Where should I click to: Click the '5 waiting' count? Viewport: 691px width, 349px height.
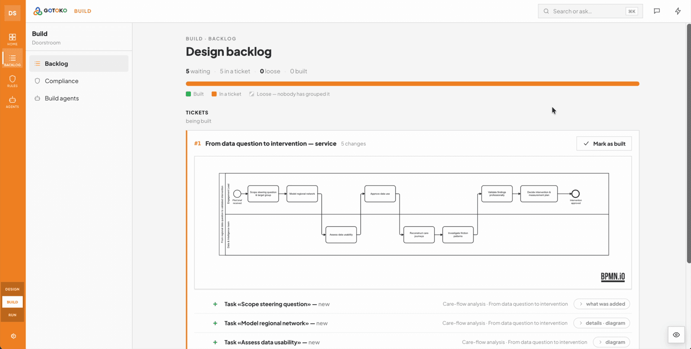[x=198, y=71]
